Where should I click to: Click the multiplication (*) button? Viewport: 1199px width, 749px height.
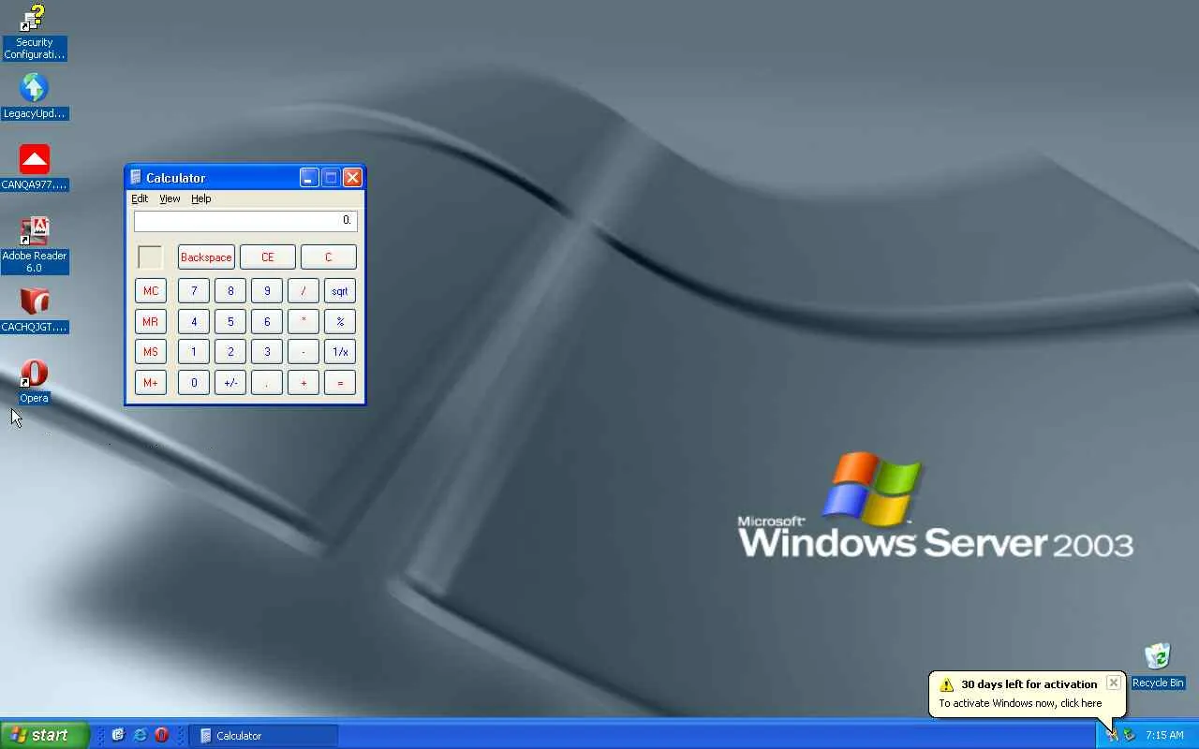[x=303, y=322]
